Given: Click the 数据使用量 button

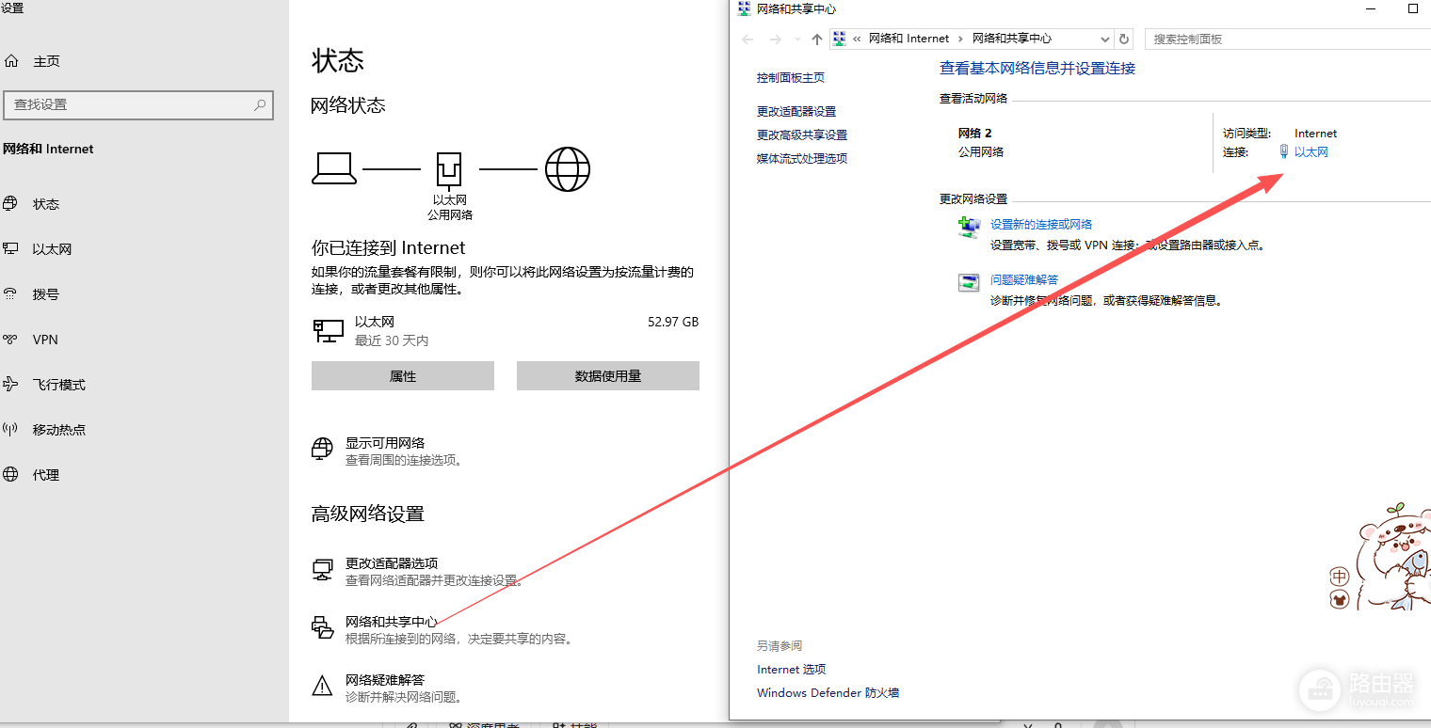Looking at the screenshot, I should coord(608,376).
